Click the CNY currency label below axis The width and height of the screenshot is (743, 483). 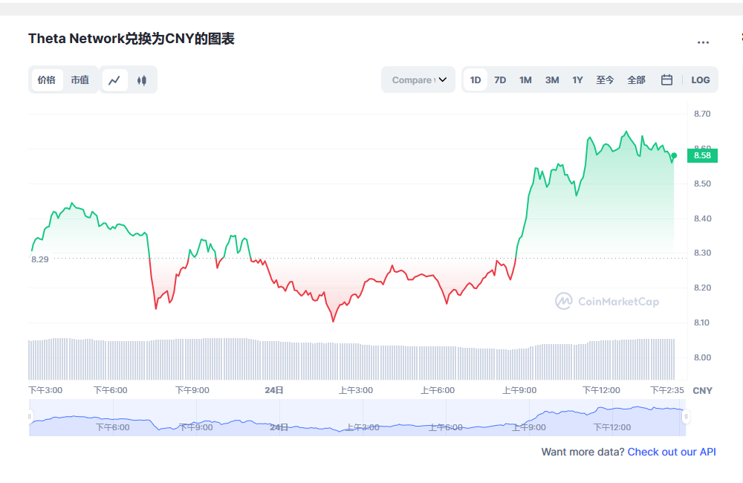click(702, 391)
